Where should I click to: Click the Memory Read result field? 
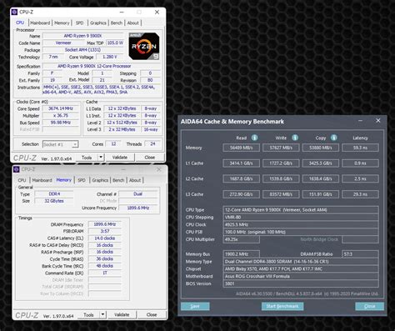pyautogui.click(x=241, y=148)
